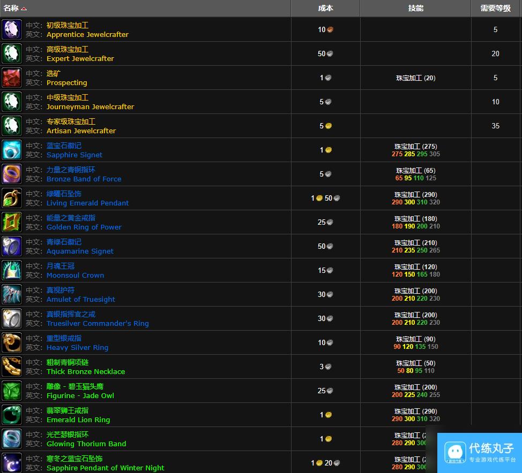This screenshot has width=522, height=473.
Task: Click the Journeyman Jewelcrafter icon
Action: click(x=12, y=102)
